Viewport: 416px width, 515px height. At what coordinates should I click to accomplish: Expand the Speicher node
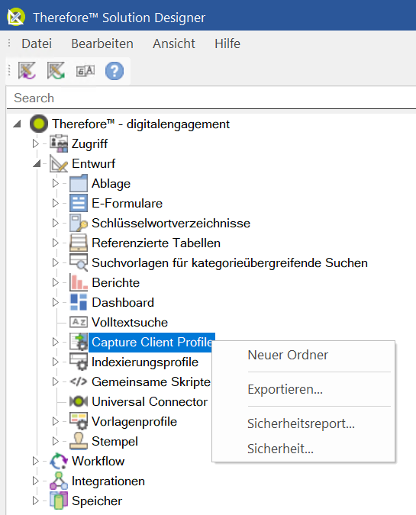coord(35,501)
